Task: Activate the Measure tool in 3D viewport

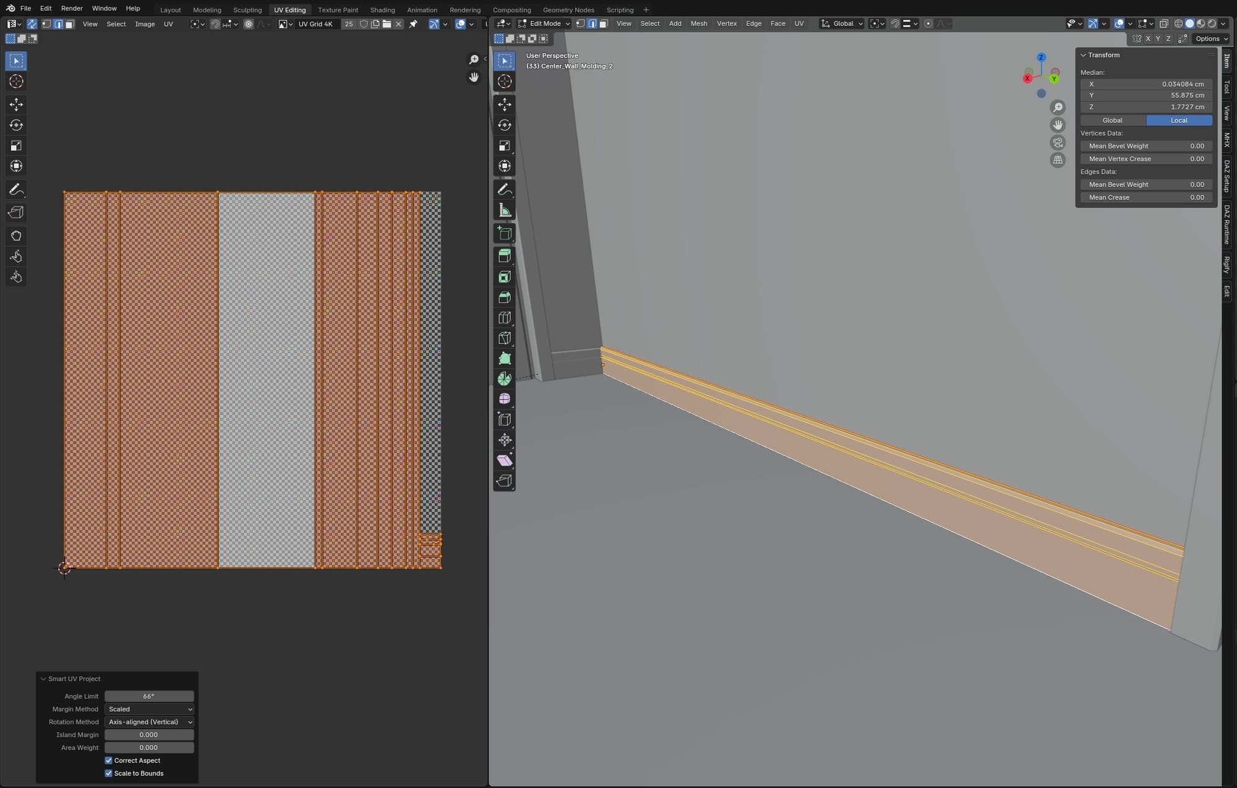Action: [505, 210]
